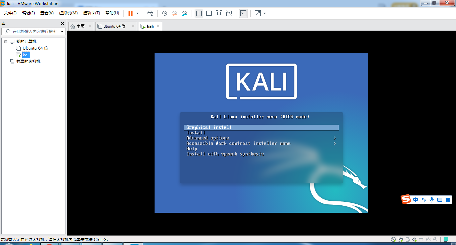Click the network adapter status icon
The image size is (456, 245).
pyautogui.click(x=400, y=239)
